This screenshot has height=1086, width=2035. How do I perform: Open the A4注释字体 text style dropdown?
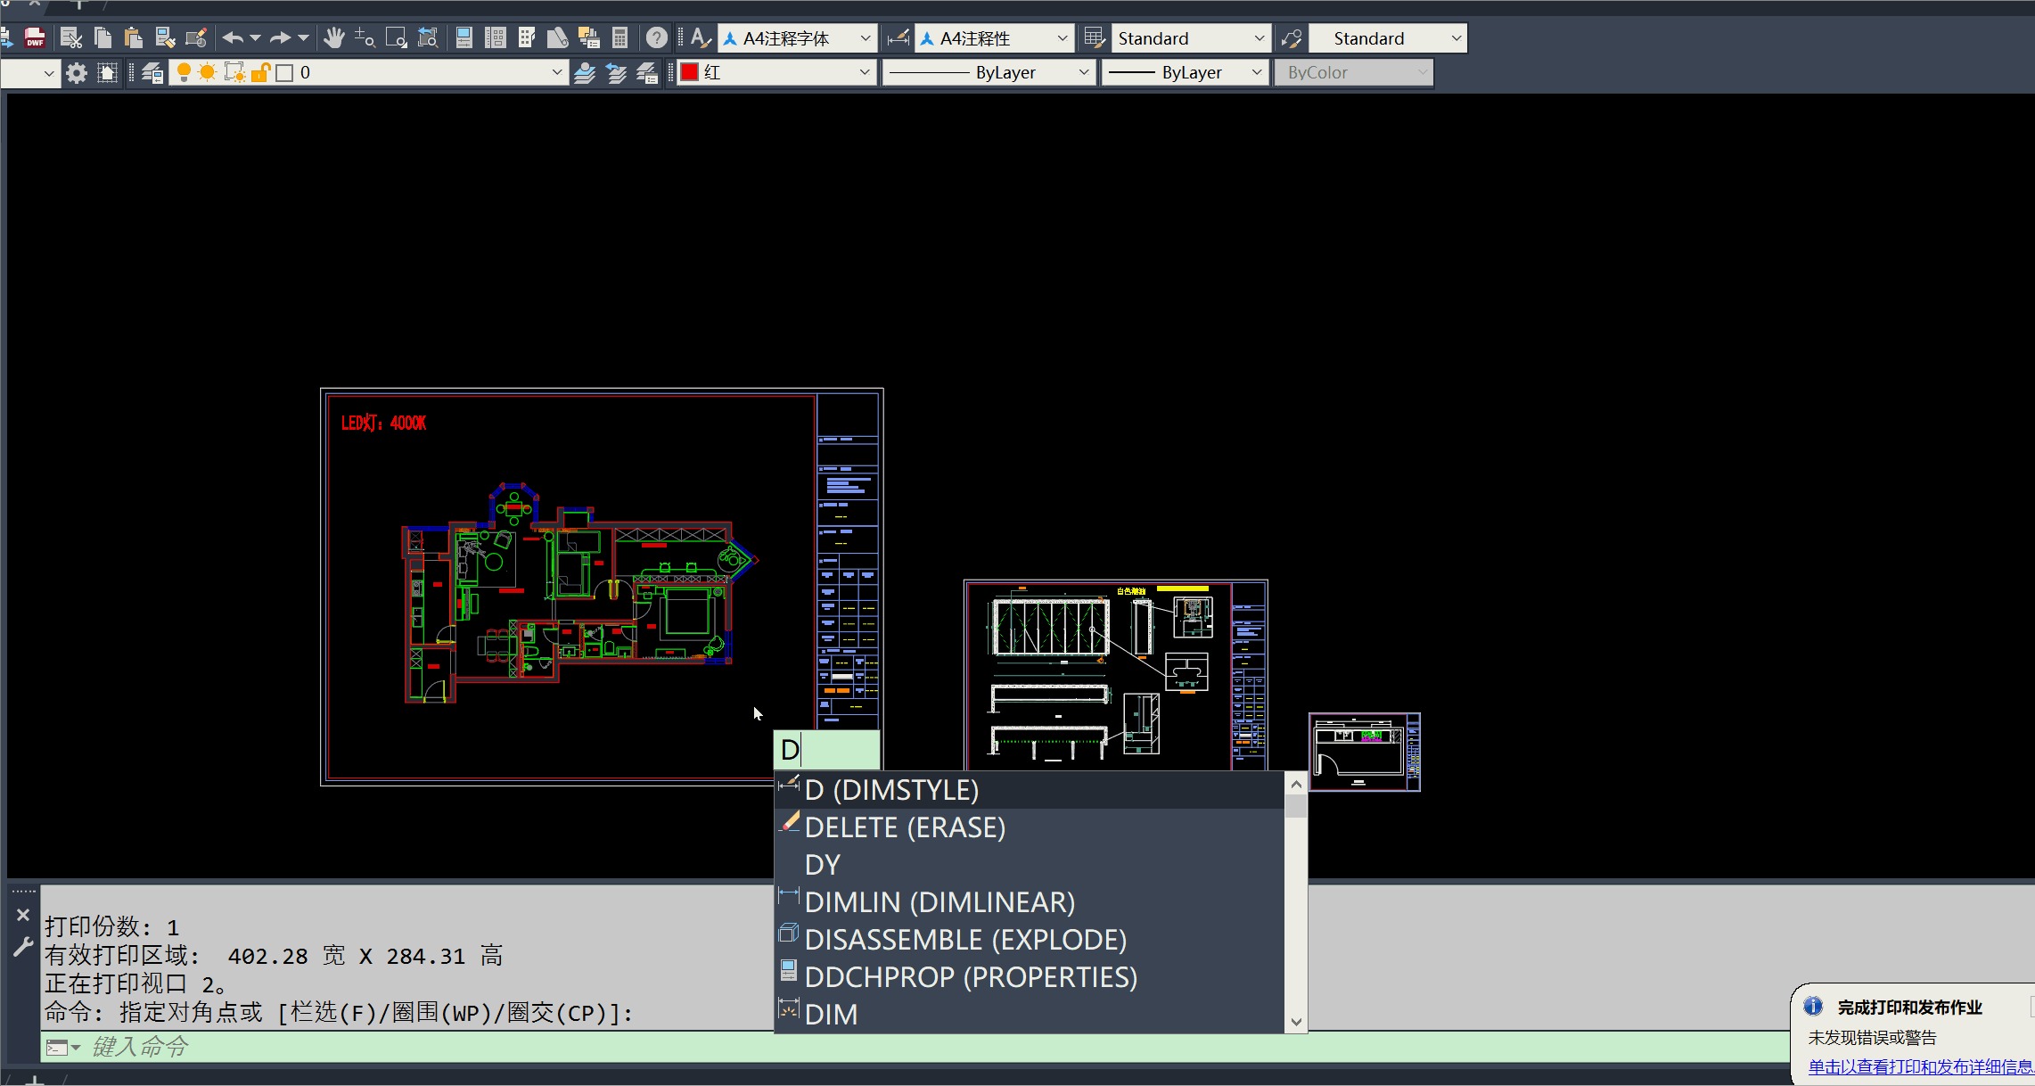[x=798, y=37]
